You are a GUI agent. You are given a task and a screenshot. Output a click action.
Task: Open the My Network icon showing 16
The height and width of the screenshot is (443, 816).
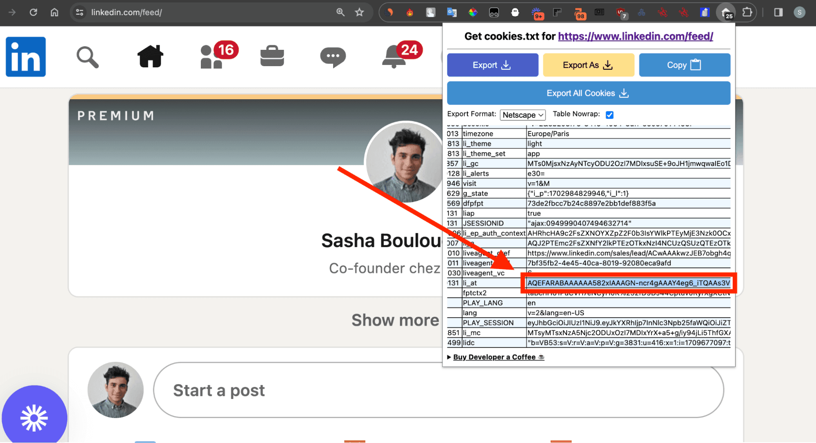point(213,57)
